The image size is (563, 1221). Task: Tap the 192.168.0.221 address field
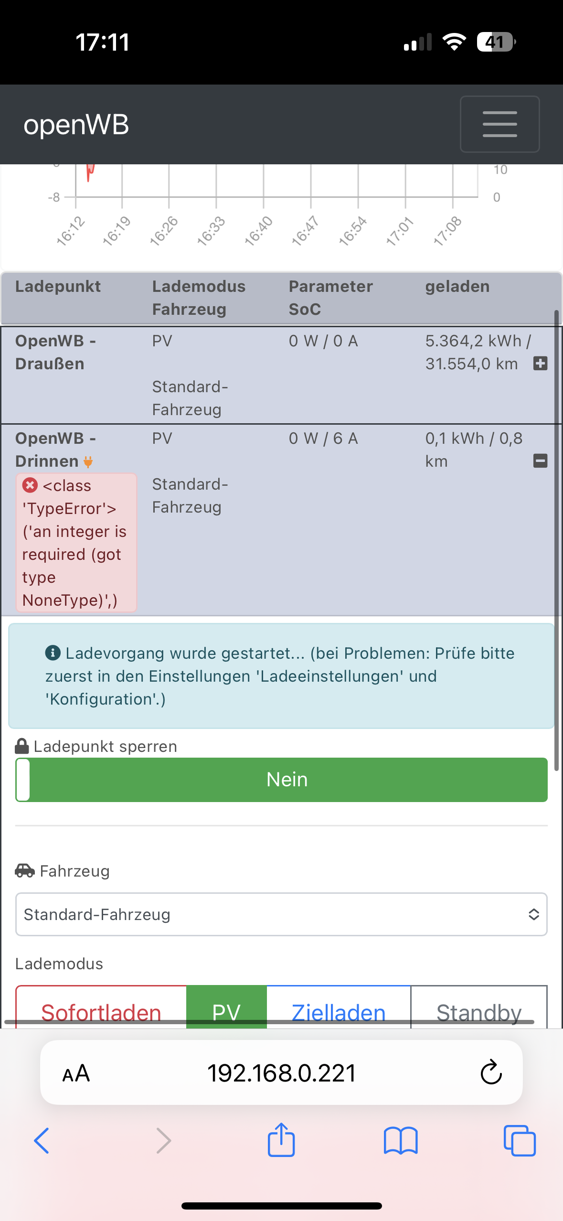tap(281, 1073)
